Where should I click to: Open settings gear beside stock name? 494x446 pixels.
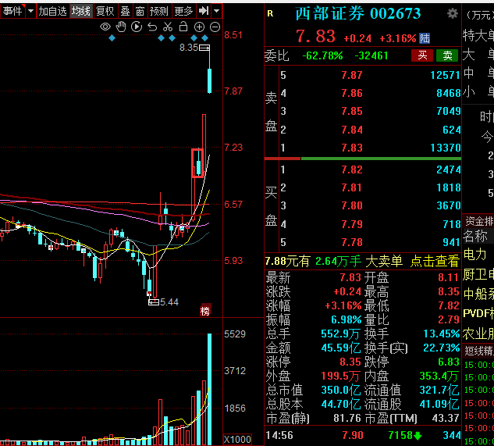click(453, 13)
